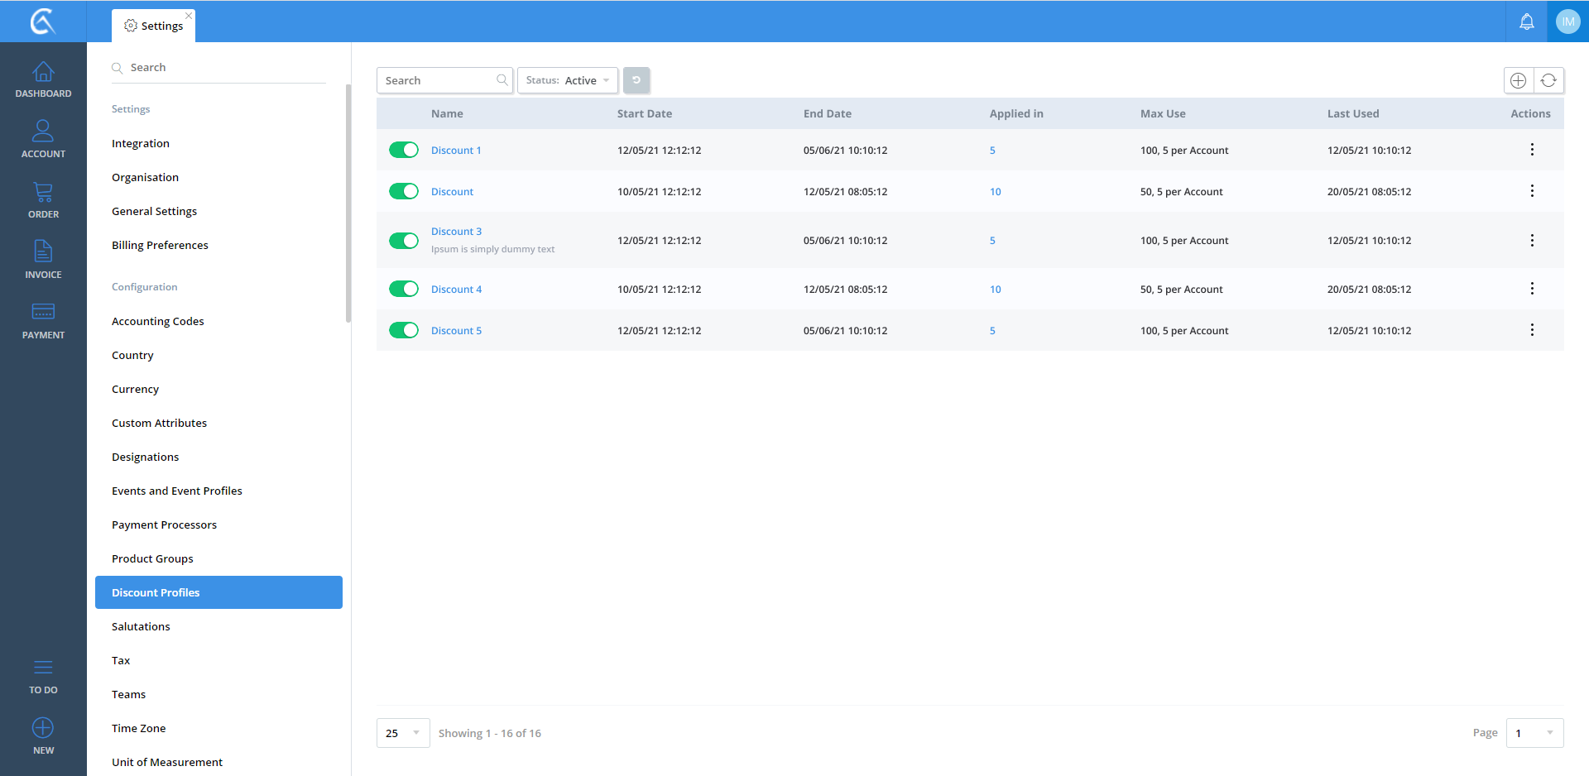Open actions menu for Discount 1 row
1589x776 pixels.
[x=1532, y=150]
